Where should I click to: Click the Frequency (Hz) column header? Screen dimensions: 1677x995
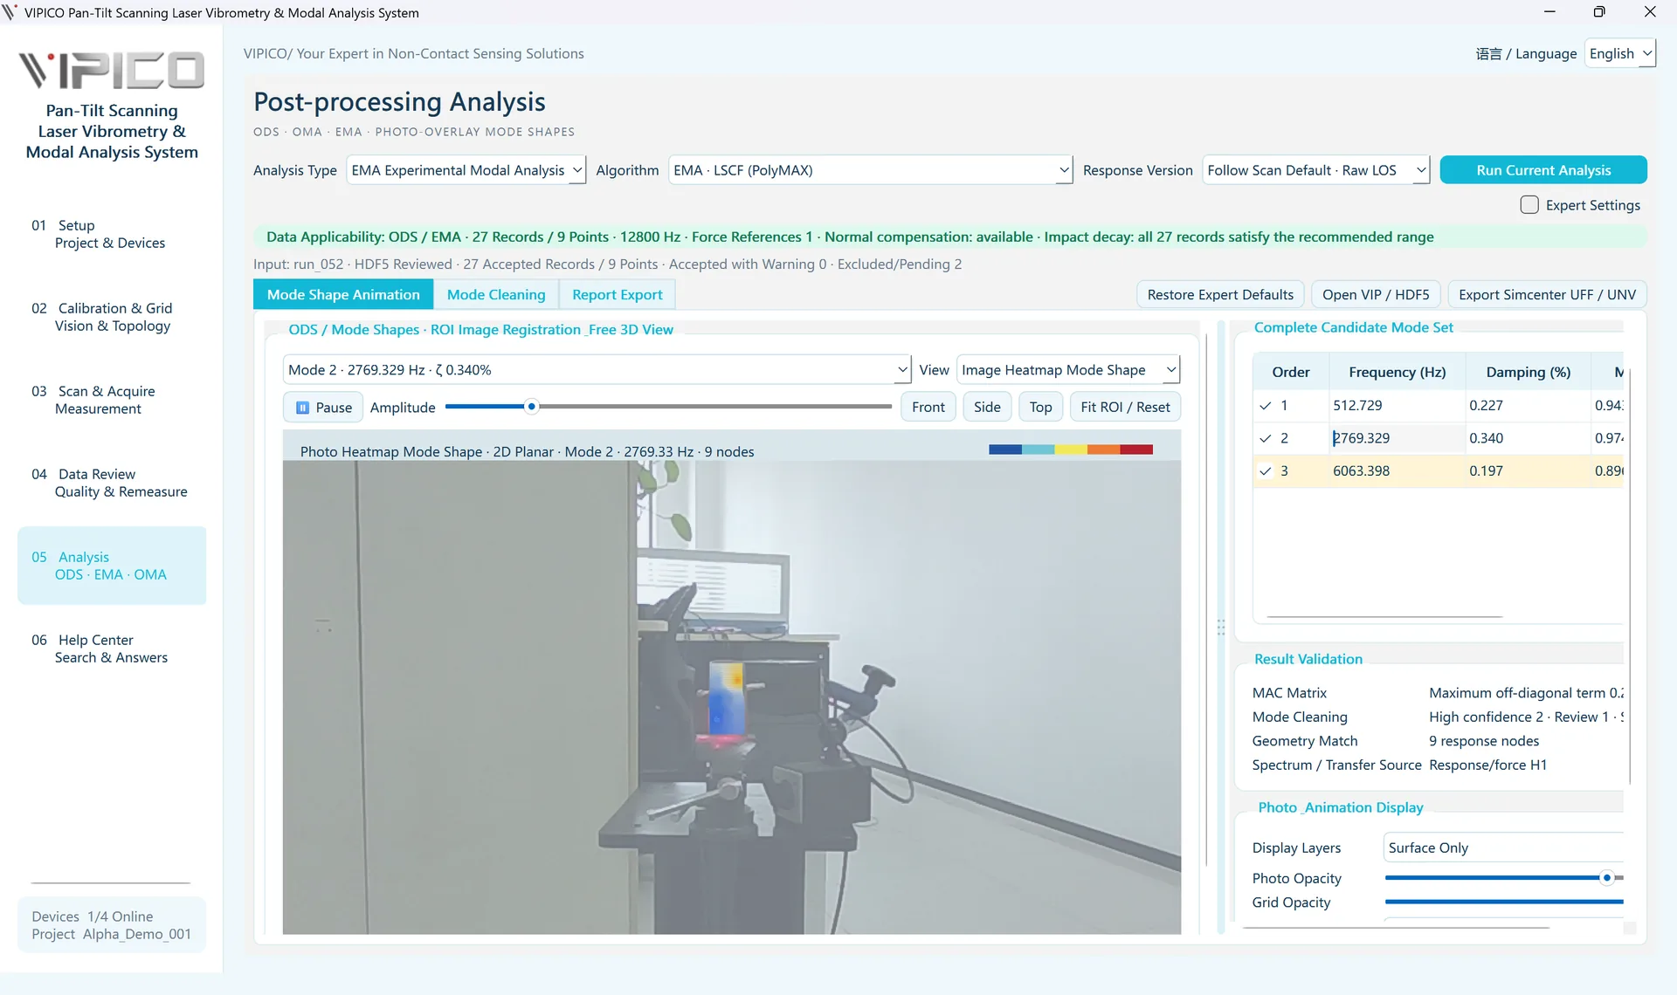[x=1397, y=373]
